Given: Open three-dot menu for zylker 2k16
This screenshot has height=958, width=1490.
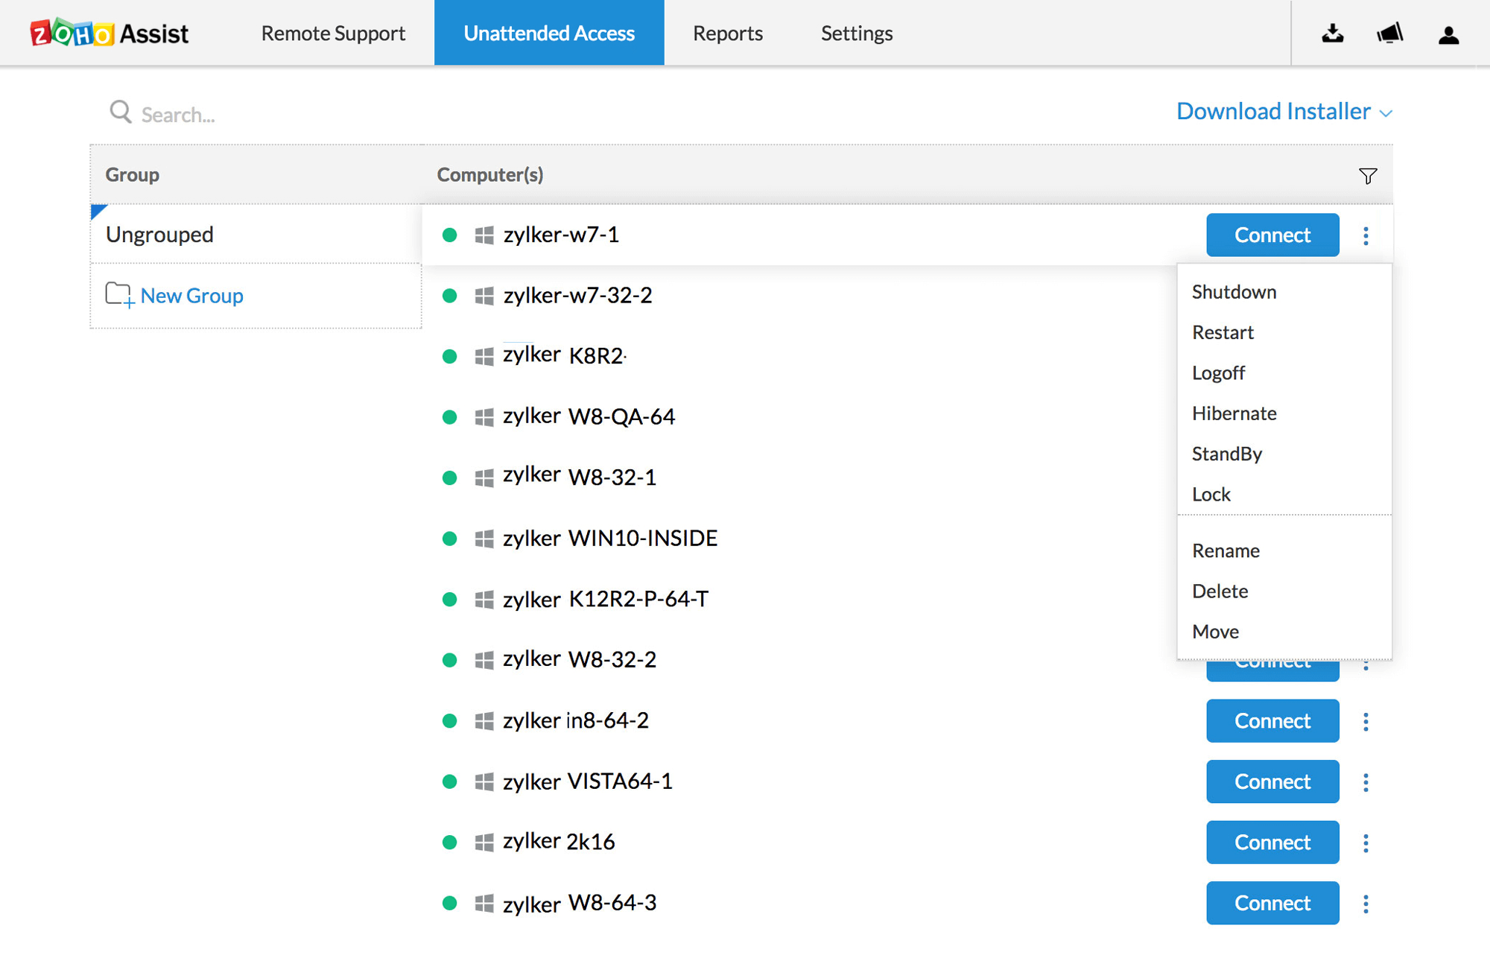Looking at the screenshot, I should click(1366, 843).
